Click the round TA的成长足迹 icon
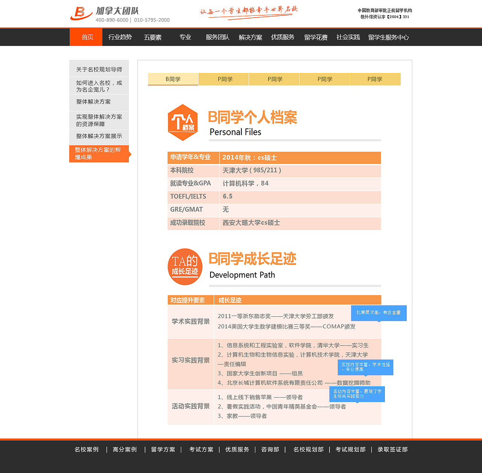Screen dimensions: 482x473 (185, 267)
